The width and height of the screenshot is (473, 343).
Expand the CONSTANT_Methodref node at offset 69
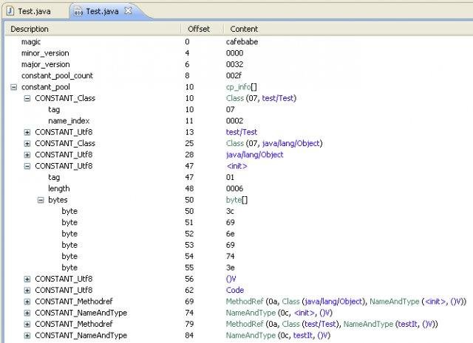coord(27,302)
